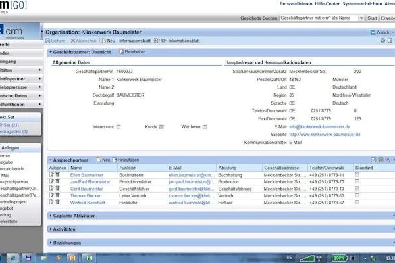Click DE language indicator in taskbar
Image resolution: width=395 pixels, height=263 pixels.
[x=289, y=258]
